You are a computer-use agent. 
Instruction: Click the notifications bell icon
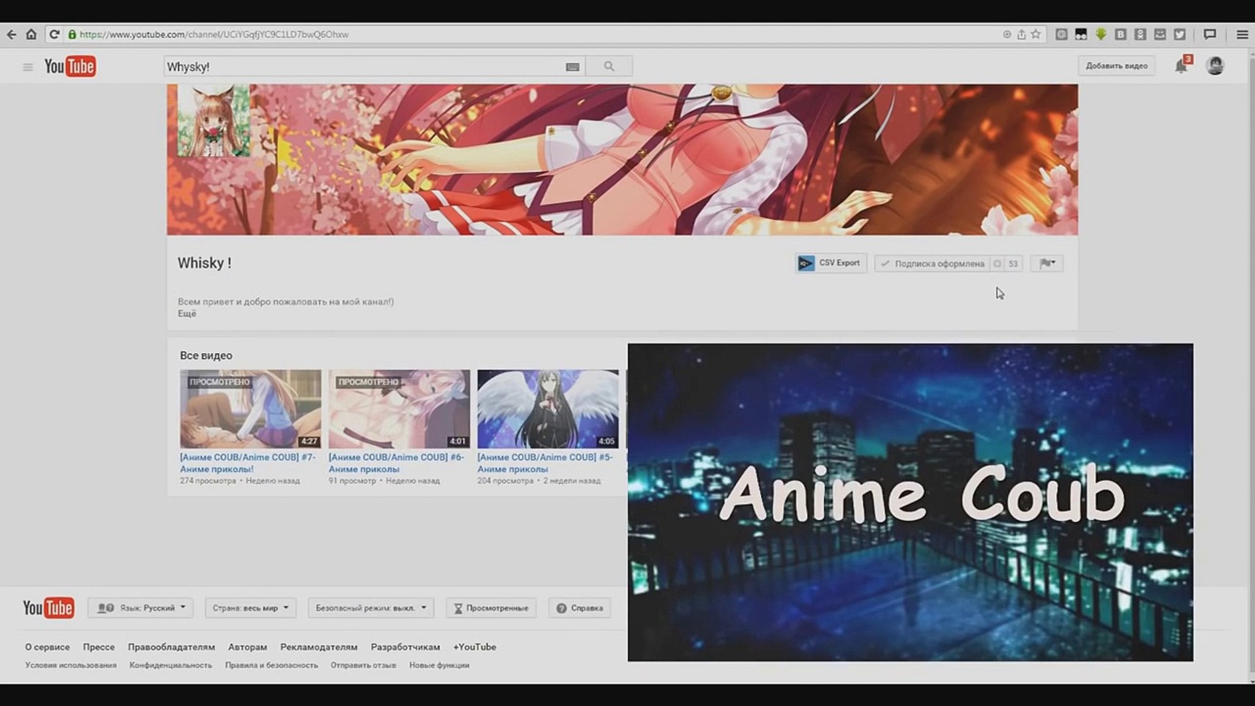tap(1181, 66)
